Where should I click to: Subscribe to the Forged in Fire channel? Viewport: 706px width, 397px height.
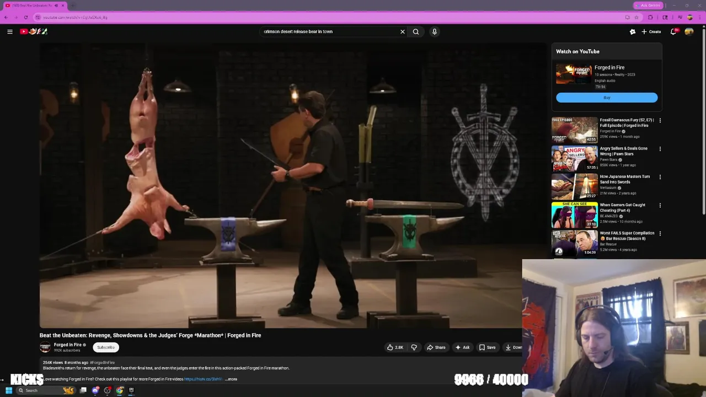[106, 347]
